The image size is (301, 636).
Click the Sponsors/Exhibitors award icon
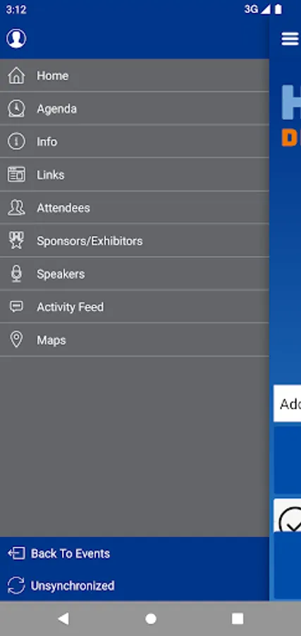[x=16, y=240]
